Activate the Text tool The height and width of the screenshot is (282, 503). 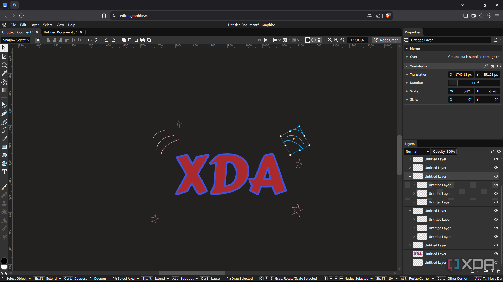click(4, 172)
